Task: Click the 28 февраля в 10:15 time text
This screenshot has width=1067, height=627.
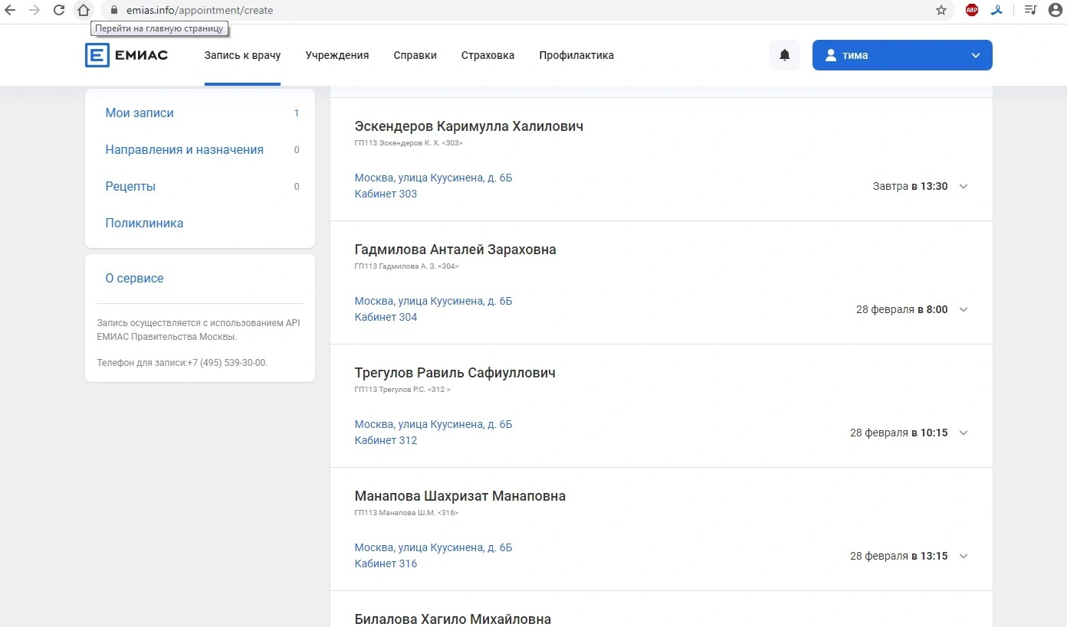Action: pos(899,433)
